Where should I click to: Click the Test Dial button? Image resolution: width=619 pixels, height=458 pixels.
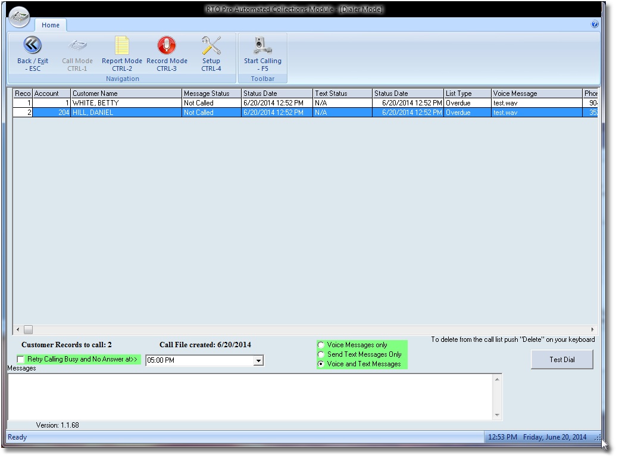pos(562,360)
